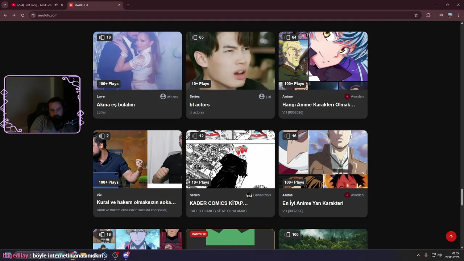This screenshot has width=464, height=261.
Task: Switch to the UwUFUFU tab
Action: click(x=95, y=5)
